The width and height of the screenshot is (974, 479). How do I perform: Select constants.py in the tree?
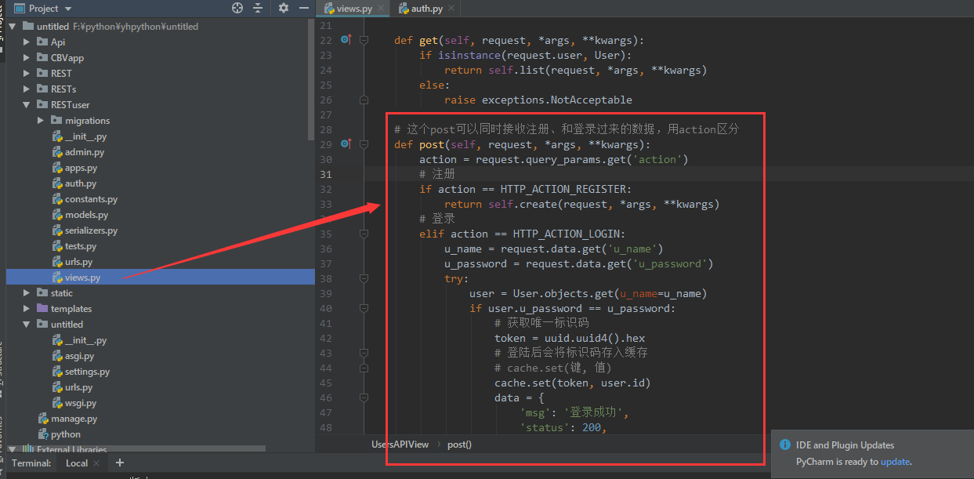[x=91, y=199]
